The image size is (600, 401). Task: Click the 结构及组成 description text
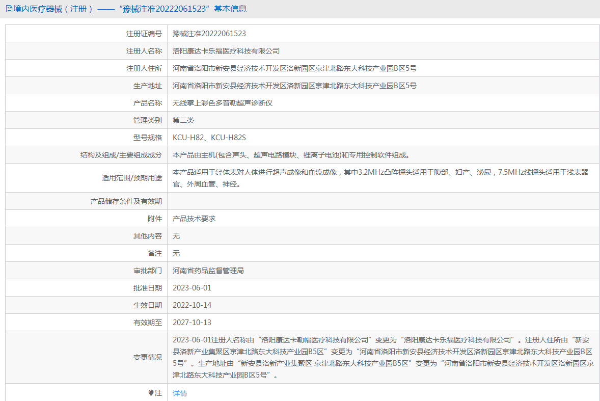291,155
